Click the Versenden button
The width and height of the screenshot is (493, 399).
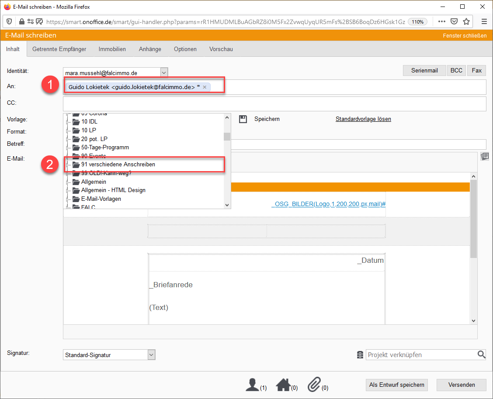pos(461,385)
